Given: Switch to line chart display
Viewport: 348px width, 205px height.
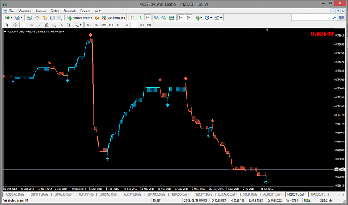Looking at the screenshot, I should (148, 18).
